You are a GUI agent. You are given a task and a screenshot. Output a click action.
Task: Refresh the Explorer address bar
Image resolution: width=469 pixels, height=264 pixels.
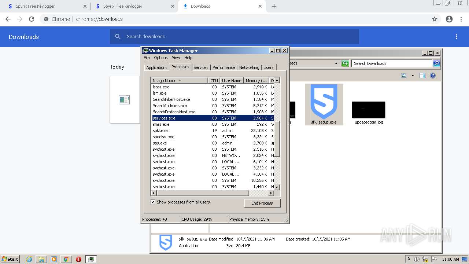345,63
